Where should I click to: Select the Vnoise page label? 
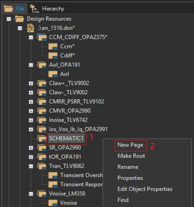(69, 203)
